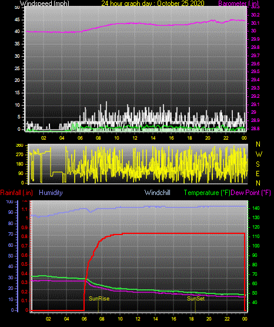Click the '140' temperature axis value

pyautogui.click(x=256, y=208)
